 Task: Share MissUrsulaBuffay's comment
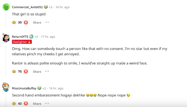tap(37, 104)
